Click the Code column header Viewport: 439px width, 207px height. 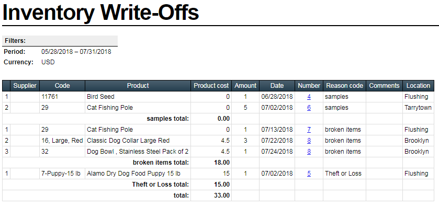point(62,86)
